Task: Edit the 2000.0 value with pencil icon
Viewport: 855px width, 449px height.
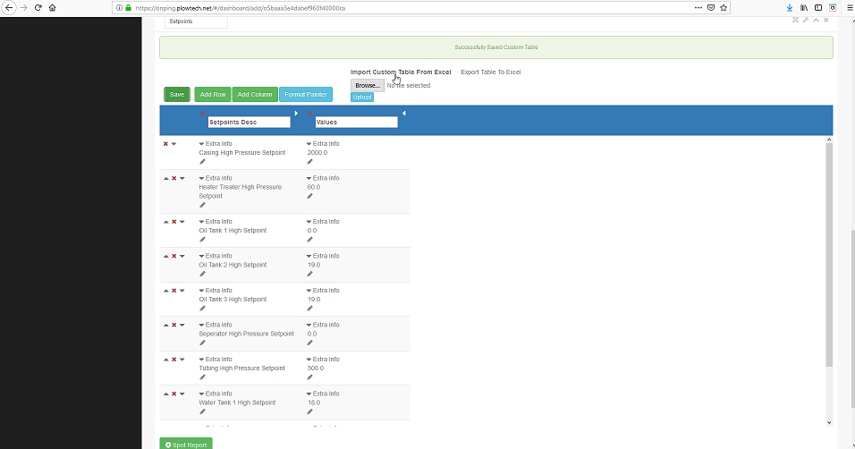Action: click(x=309, y=162)
